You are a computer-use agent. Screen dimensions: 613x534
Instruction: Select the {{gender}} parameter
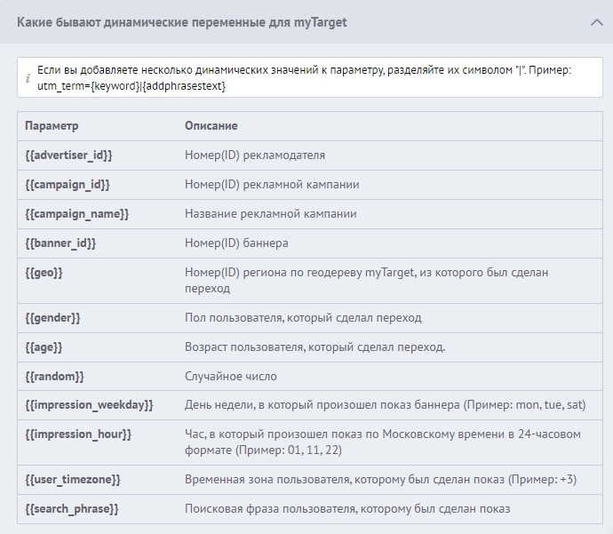click(x=52, y=318)
